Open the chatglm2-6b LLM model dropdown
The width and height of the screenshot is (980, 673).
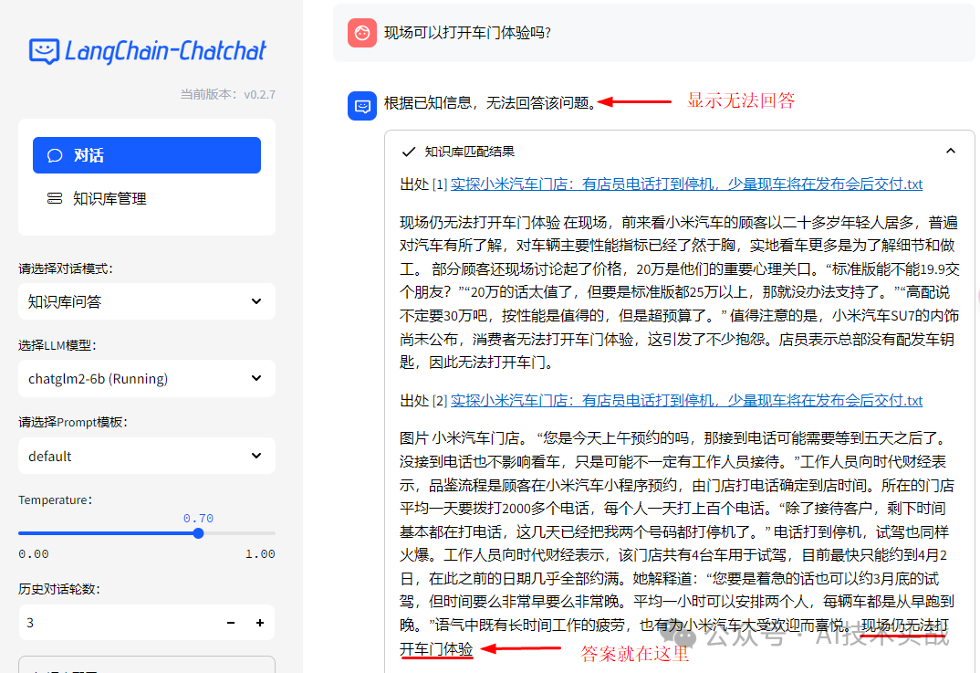pos(147,378)
